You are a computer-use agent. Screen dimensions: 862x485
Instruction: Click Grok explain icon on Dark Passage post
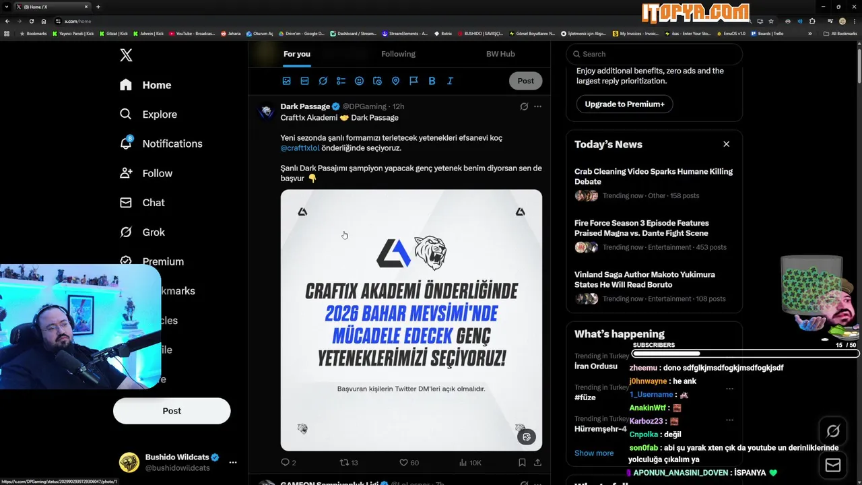(x=524, y=106)
